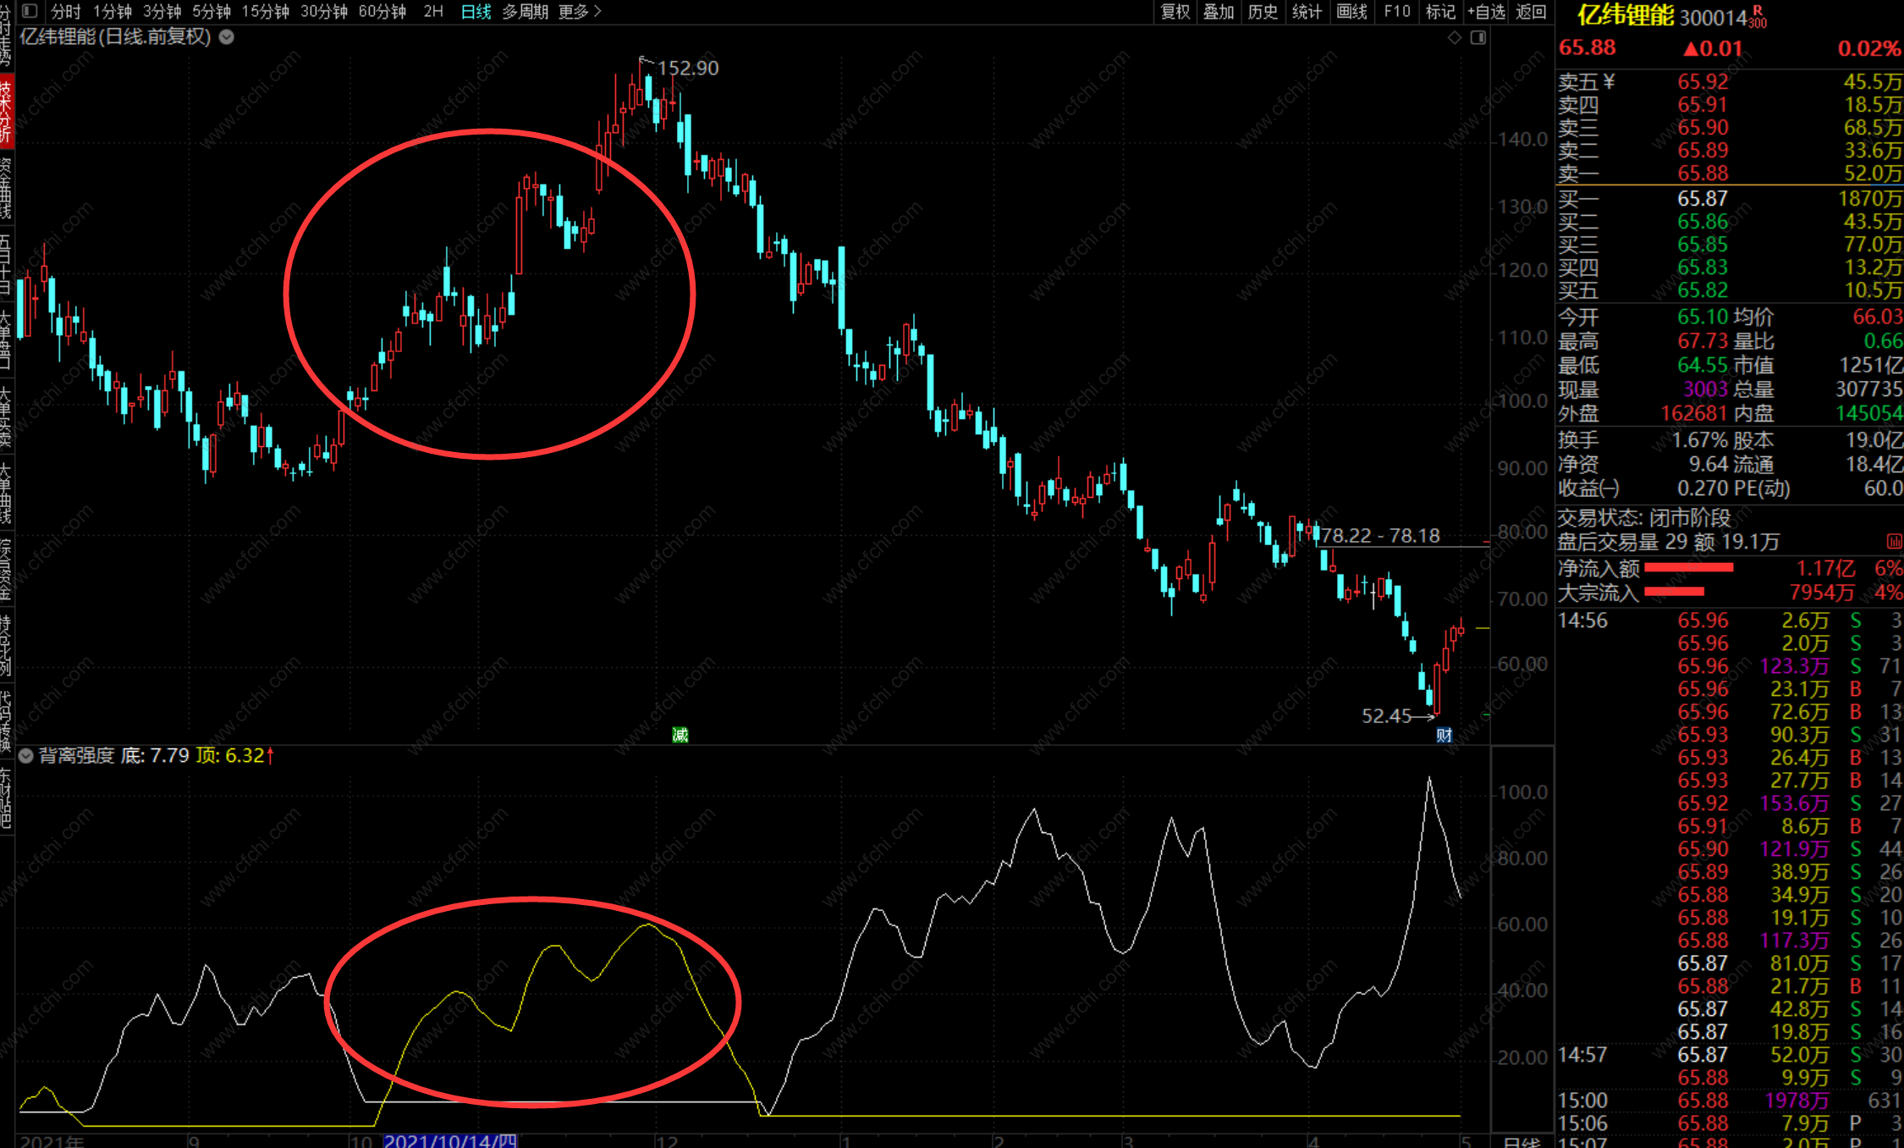Toggle the left sidebar panel icon
The image size is (1904, 1148).
30,12
